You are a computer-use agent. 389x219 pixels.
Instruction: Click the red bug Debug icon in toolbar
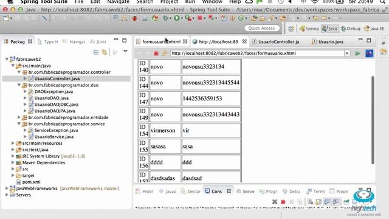[135, 18]
